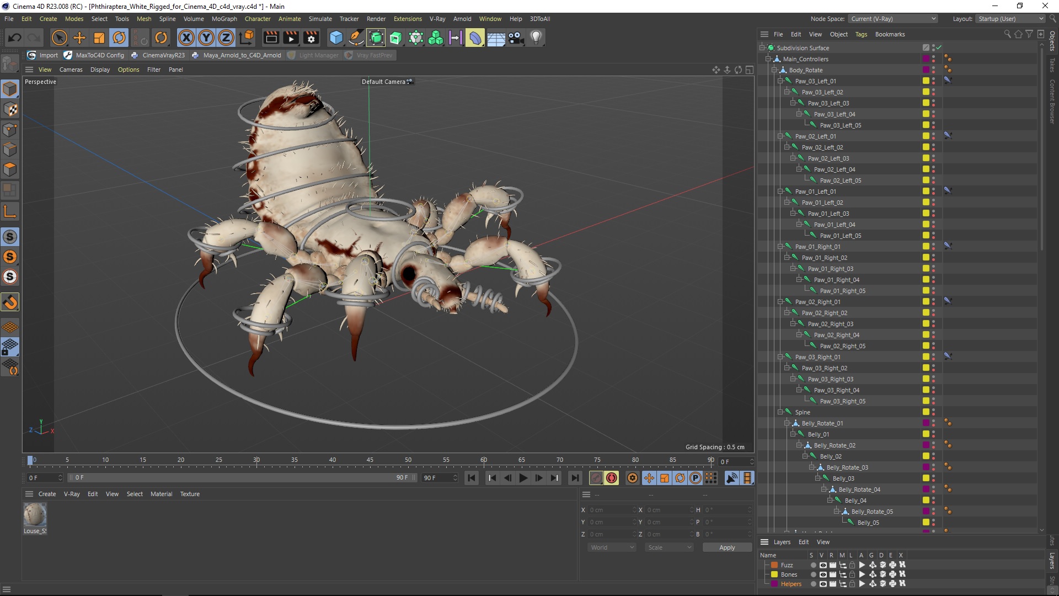This screenshot has width=1059, height=596.
Task: Toggle Snap magnet icon in sidebar
Action: click(10, 302)
